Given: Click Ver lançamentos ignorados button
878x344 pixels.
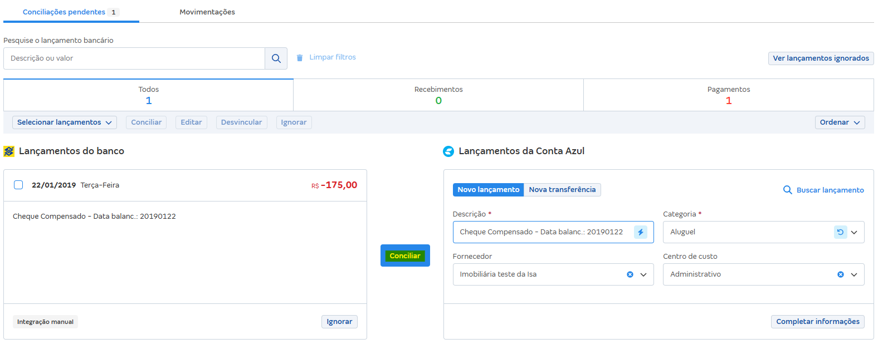Looking at the screenshot, I should tap(821, 58).
